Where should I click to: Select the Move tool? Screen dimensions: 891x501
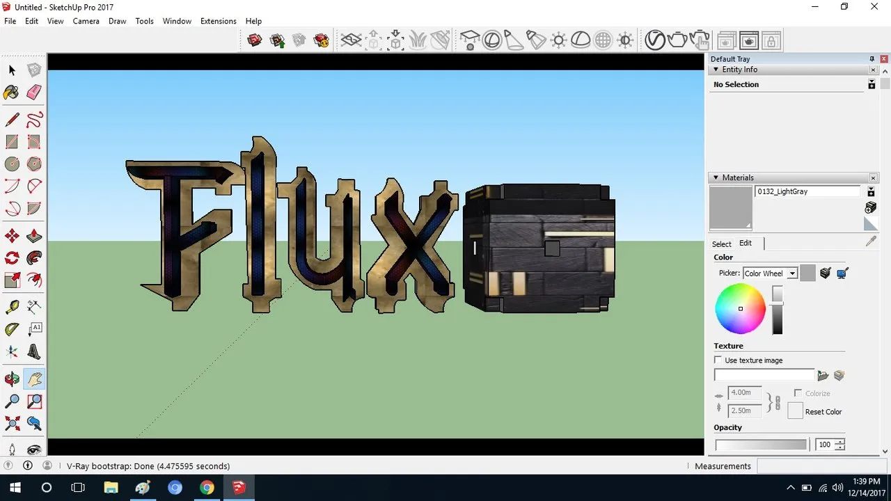point(12,235)
